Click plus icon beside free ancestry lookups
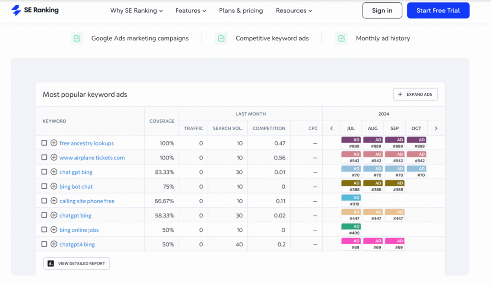The image size is (491, 285). point(54,143)
